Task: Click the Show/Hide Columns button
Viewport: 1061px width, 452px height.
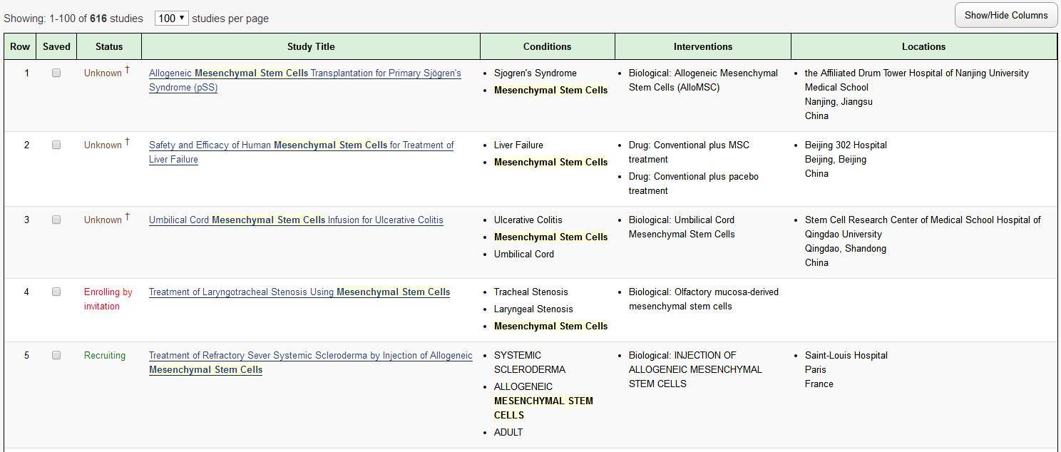Action: pyautogui.click(x=1005, y=15)
